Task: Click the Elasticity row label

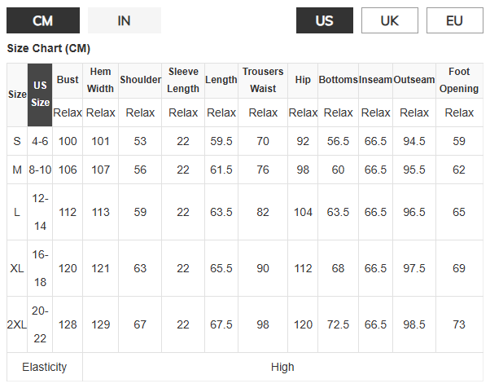Action: coord(45,367)
